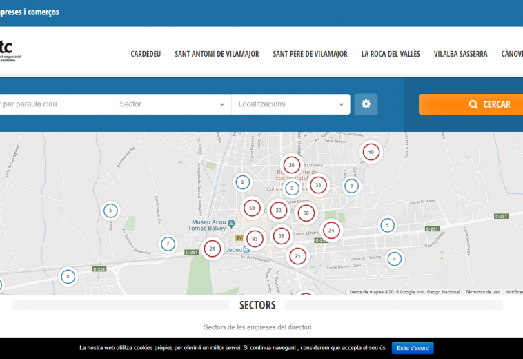
Task: Open Términos de uso map link
Action: (483, 292)
